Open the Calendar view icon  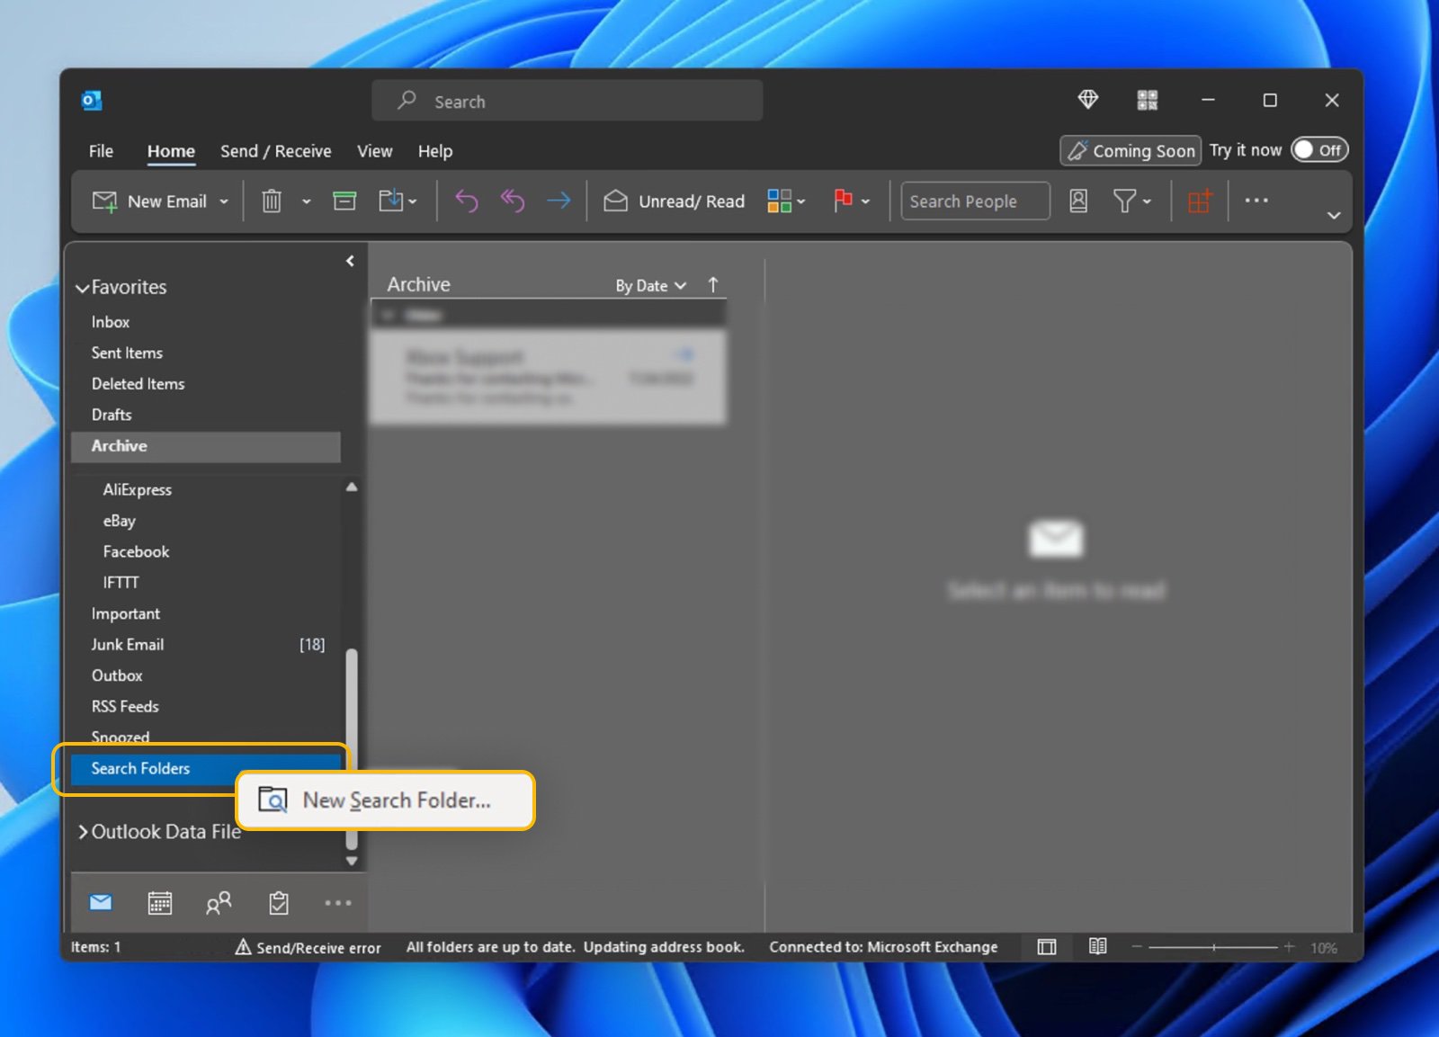point(159,902)
